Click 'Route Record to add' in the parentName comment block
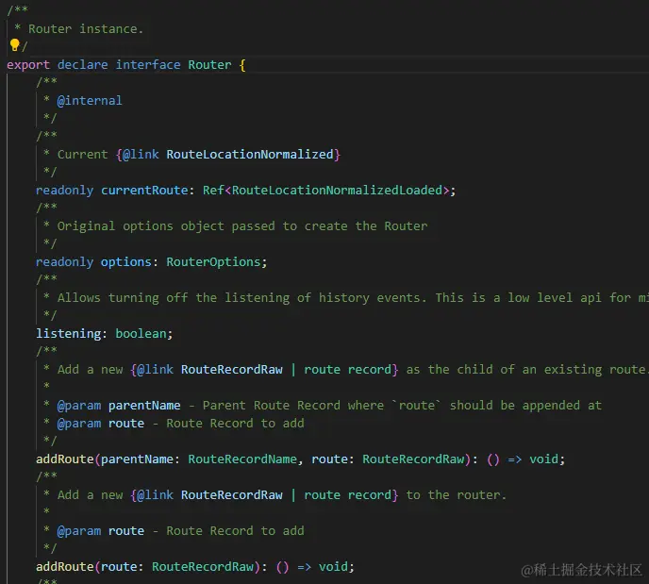This screenshot has height=584, width=649. [x=235, y=424]
